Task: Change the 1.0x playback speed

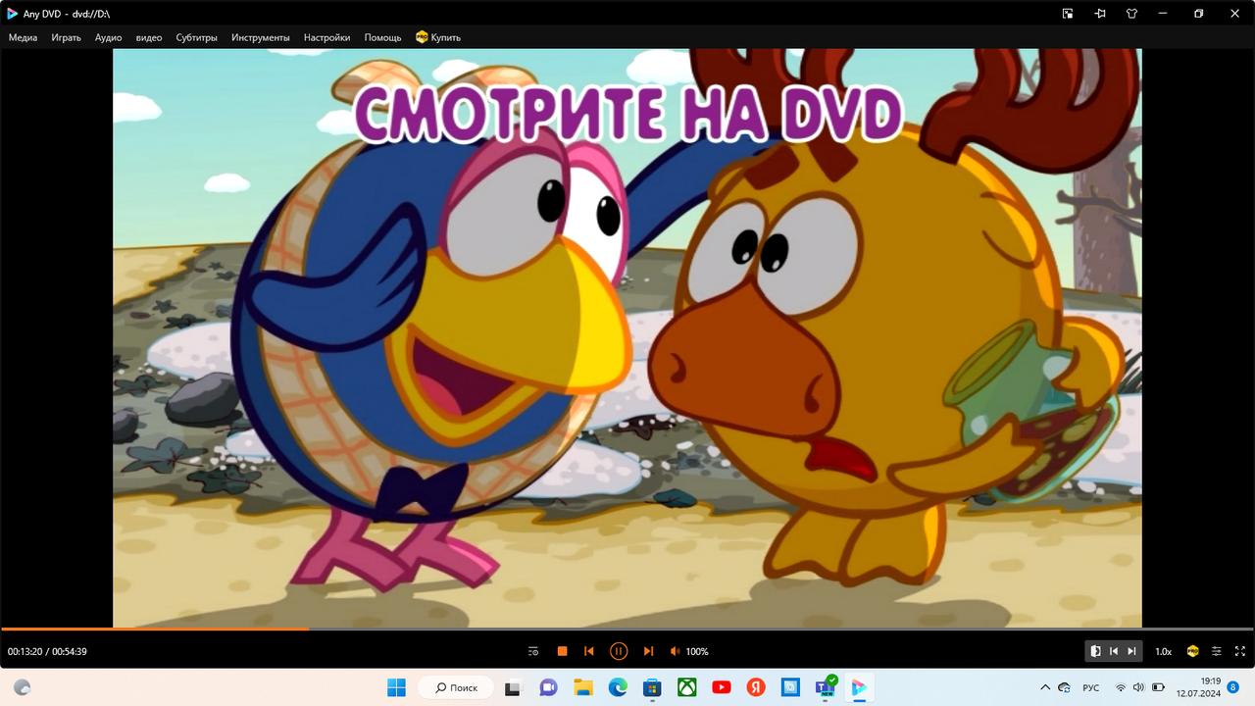Action: [1163, 651]
